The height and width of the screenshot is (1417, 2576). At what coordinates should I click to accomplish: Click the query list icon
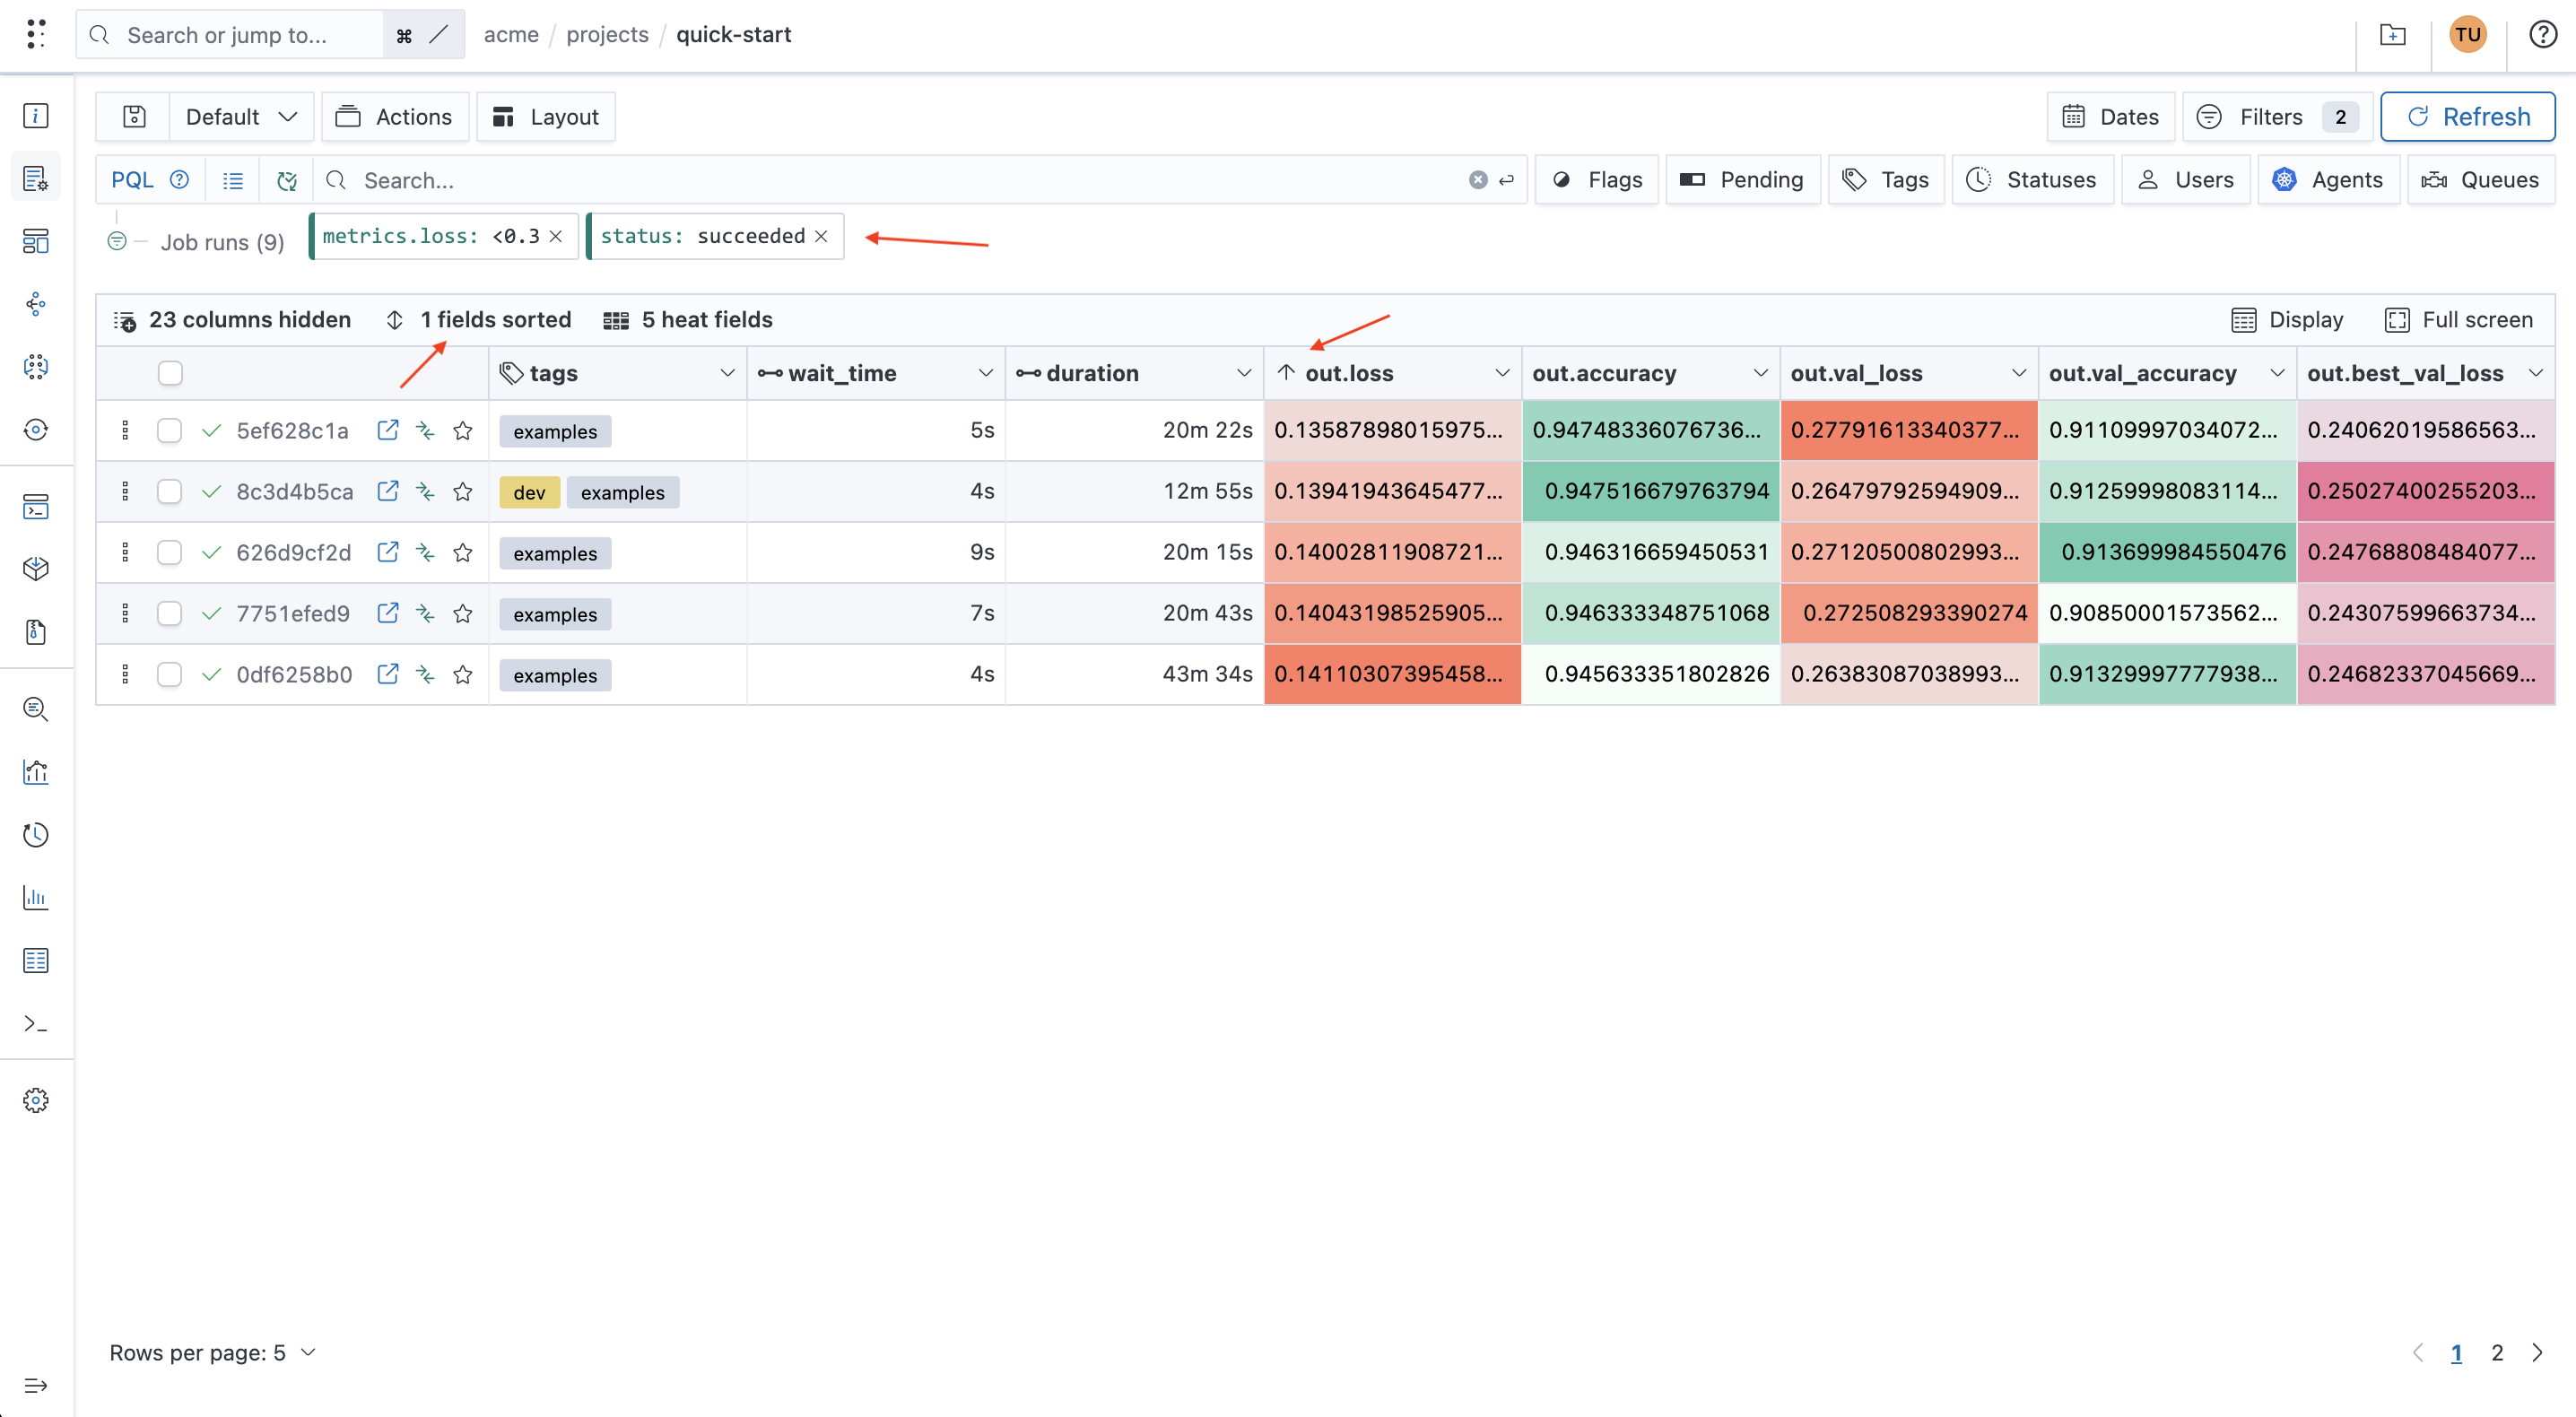[233, 180]
